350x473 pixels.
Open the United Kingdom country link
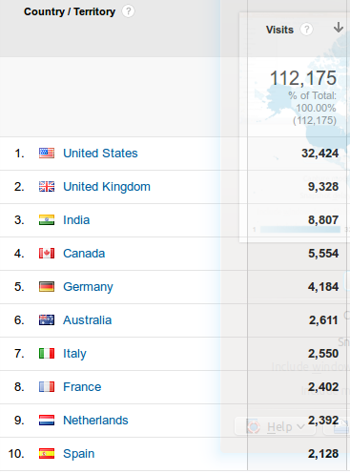point(107,187)
